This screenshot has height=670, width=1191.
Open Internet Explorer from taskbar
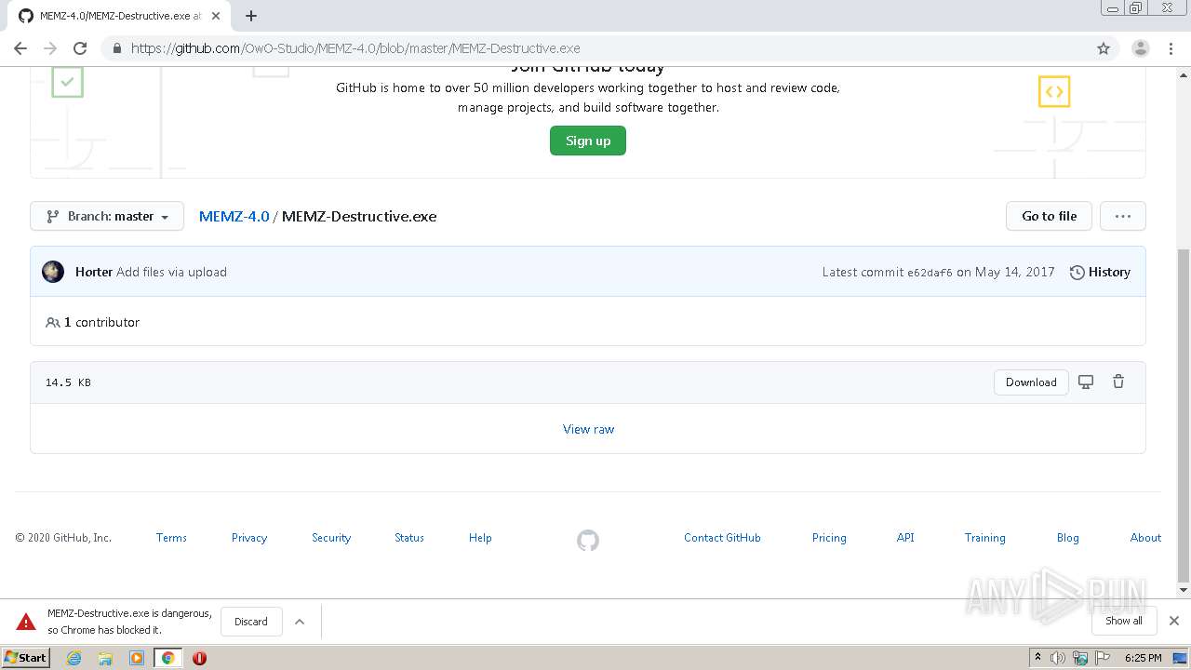tap(74, 658)
